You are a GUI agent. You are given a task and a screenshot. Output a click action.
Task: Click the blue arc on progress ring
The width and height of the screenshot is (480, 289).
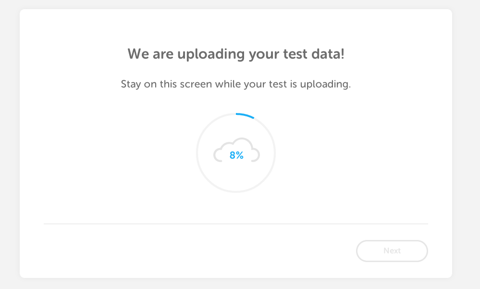[x=245, y=115]
